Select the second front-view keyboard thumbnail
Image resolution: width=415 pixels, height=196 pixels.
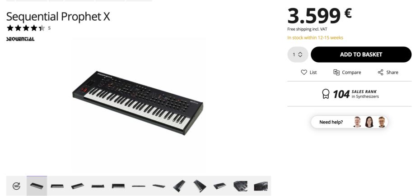(57, 186)
